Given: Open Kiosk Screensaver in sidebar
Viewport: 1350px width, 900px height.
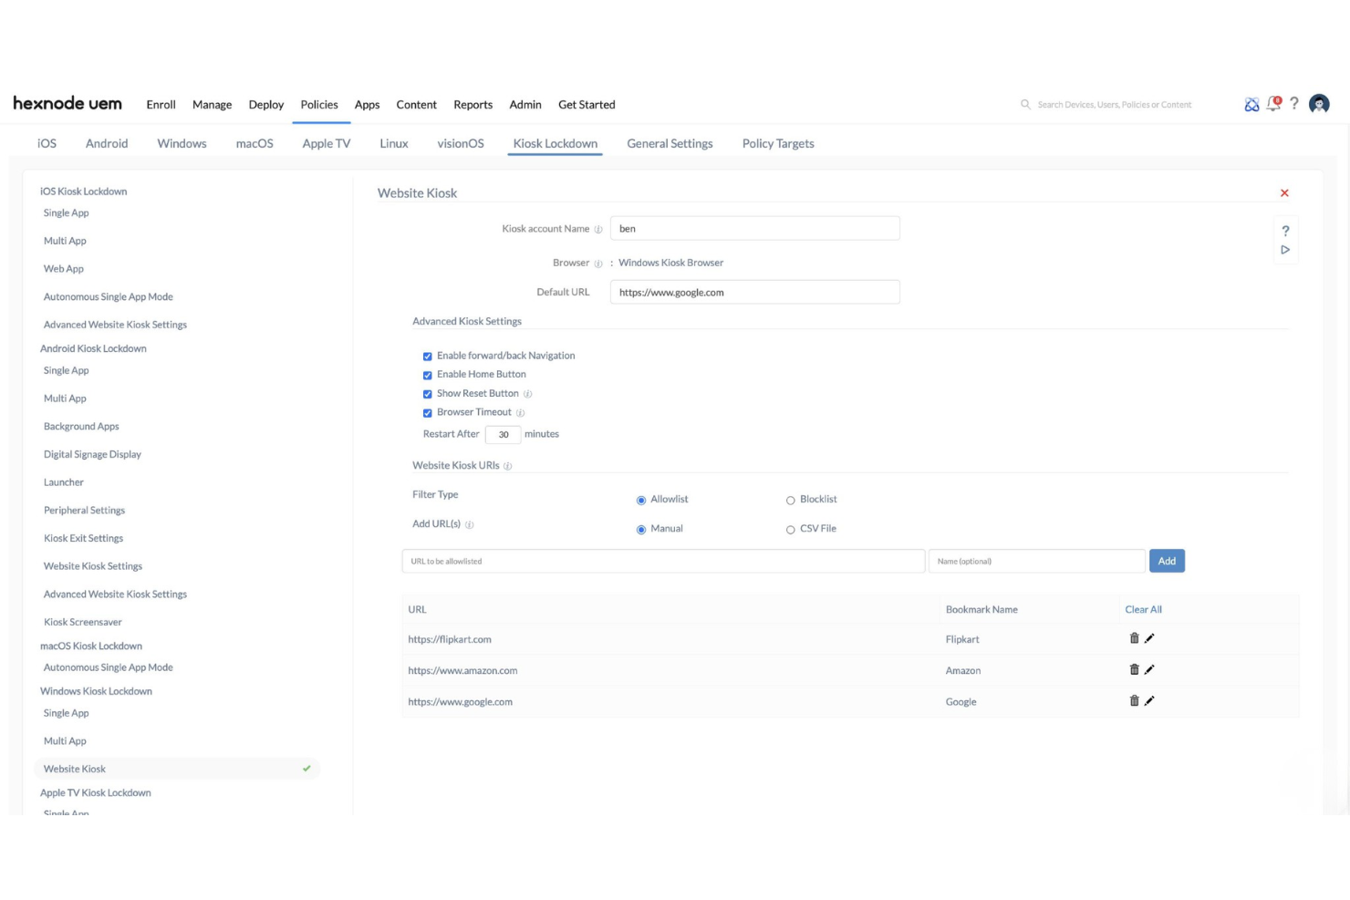Looking at the screenshot, I should [x=82, y=622].
